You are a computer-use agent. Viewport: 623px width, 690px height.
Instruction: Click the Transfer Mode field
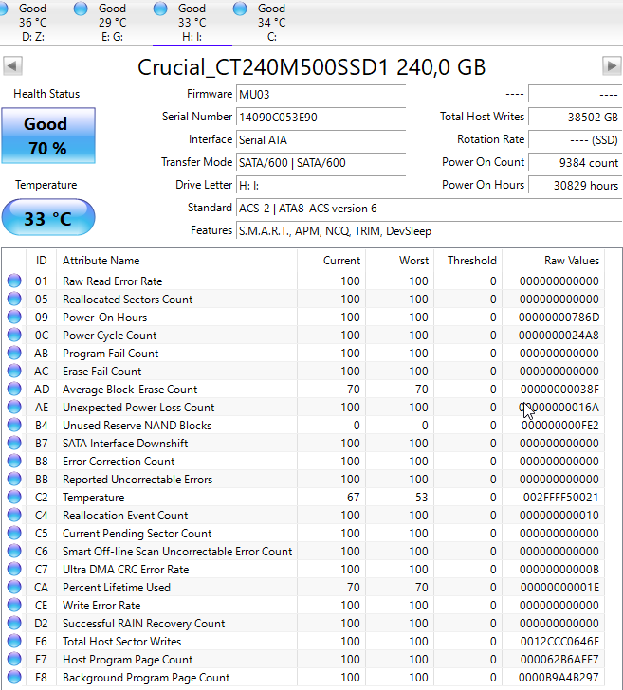(321, 163)
